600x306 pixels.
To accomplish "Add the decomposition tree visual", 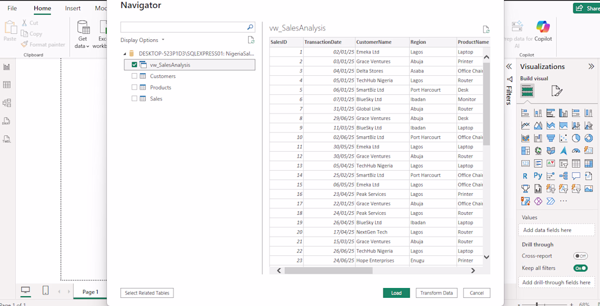I will tap(563, 176).
